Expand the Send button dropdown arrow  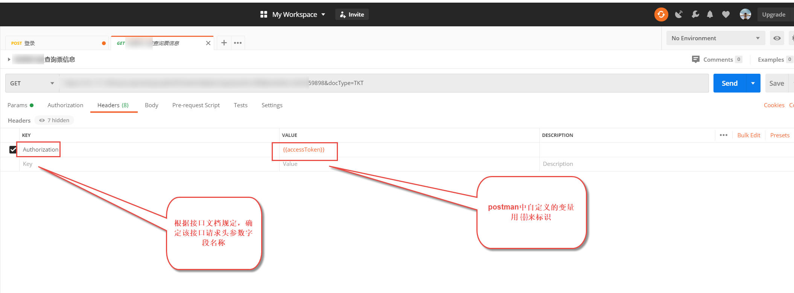click(x=753, y=83)
